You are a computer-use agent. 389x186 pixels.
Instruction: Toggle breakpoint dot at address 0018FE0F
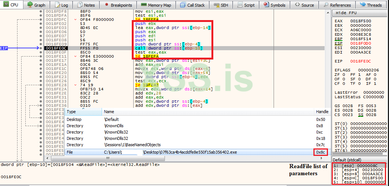(x=41, y=52)
